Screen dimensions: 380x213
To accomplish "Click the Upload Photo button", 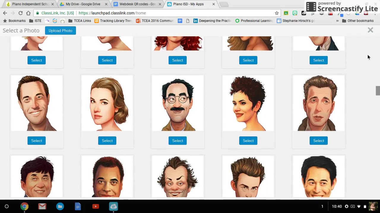I will coord(60,30).
